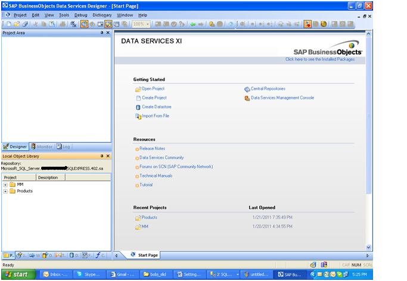Open the Window menu
This screenshot has width=407, height=281.
pos(125,15)
